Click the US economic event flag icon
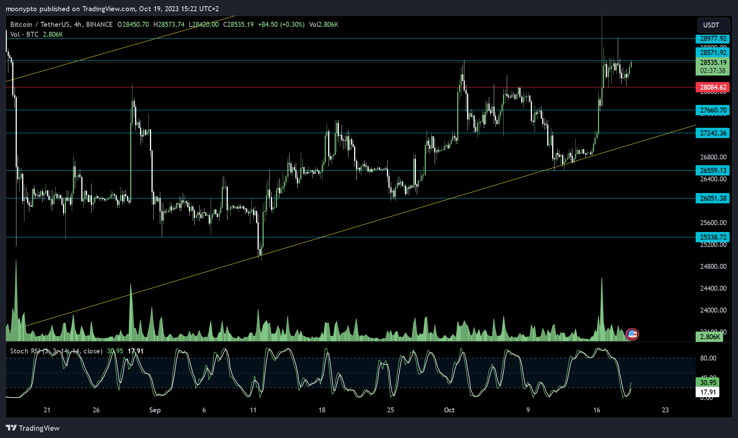The image size is (738, 438). tap(632, 334)
